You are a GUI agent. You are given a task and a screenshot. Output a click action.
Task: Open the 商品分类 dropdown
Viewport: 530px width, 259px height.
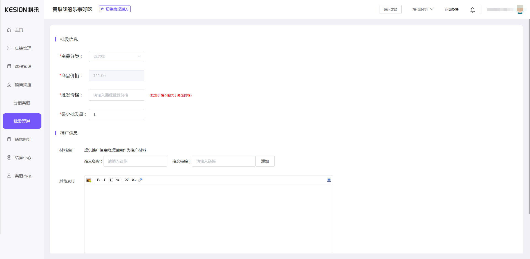(x=116, y=56)
